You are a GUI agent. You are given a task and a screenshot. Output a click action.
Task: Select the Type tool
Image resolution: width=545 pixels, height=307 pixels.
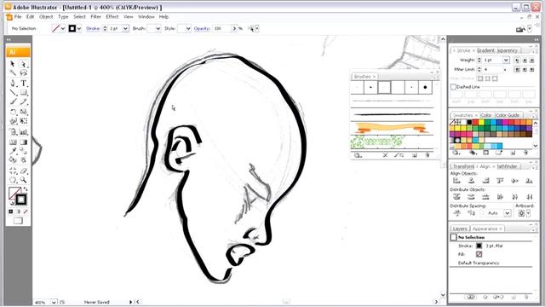tap(23, 84)
